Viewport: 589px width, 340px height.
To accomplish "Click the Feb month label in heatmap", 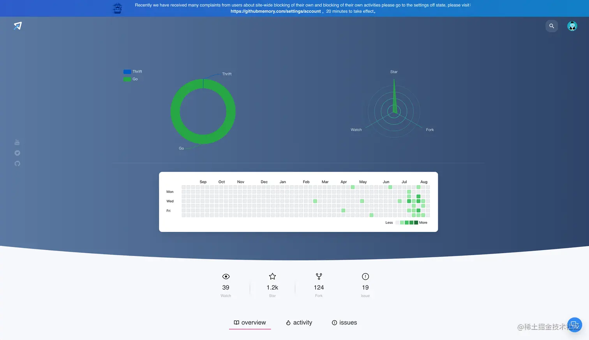I will (x=306, y=182).
